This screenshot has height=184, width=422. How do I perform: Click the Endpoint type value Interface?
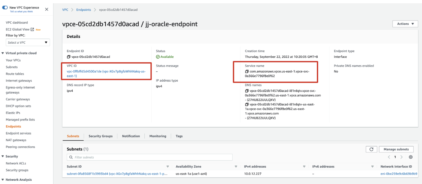[340, 57]
